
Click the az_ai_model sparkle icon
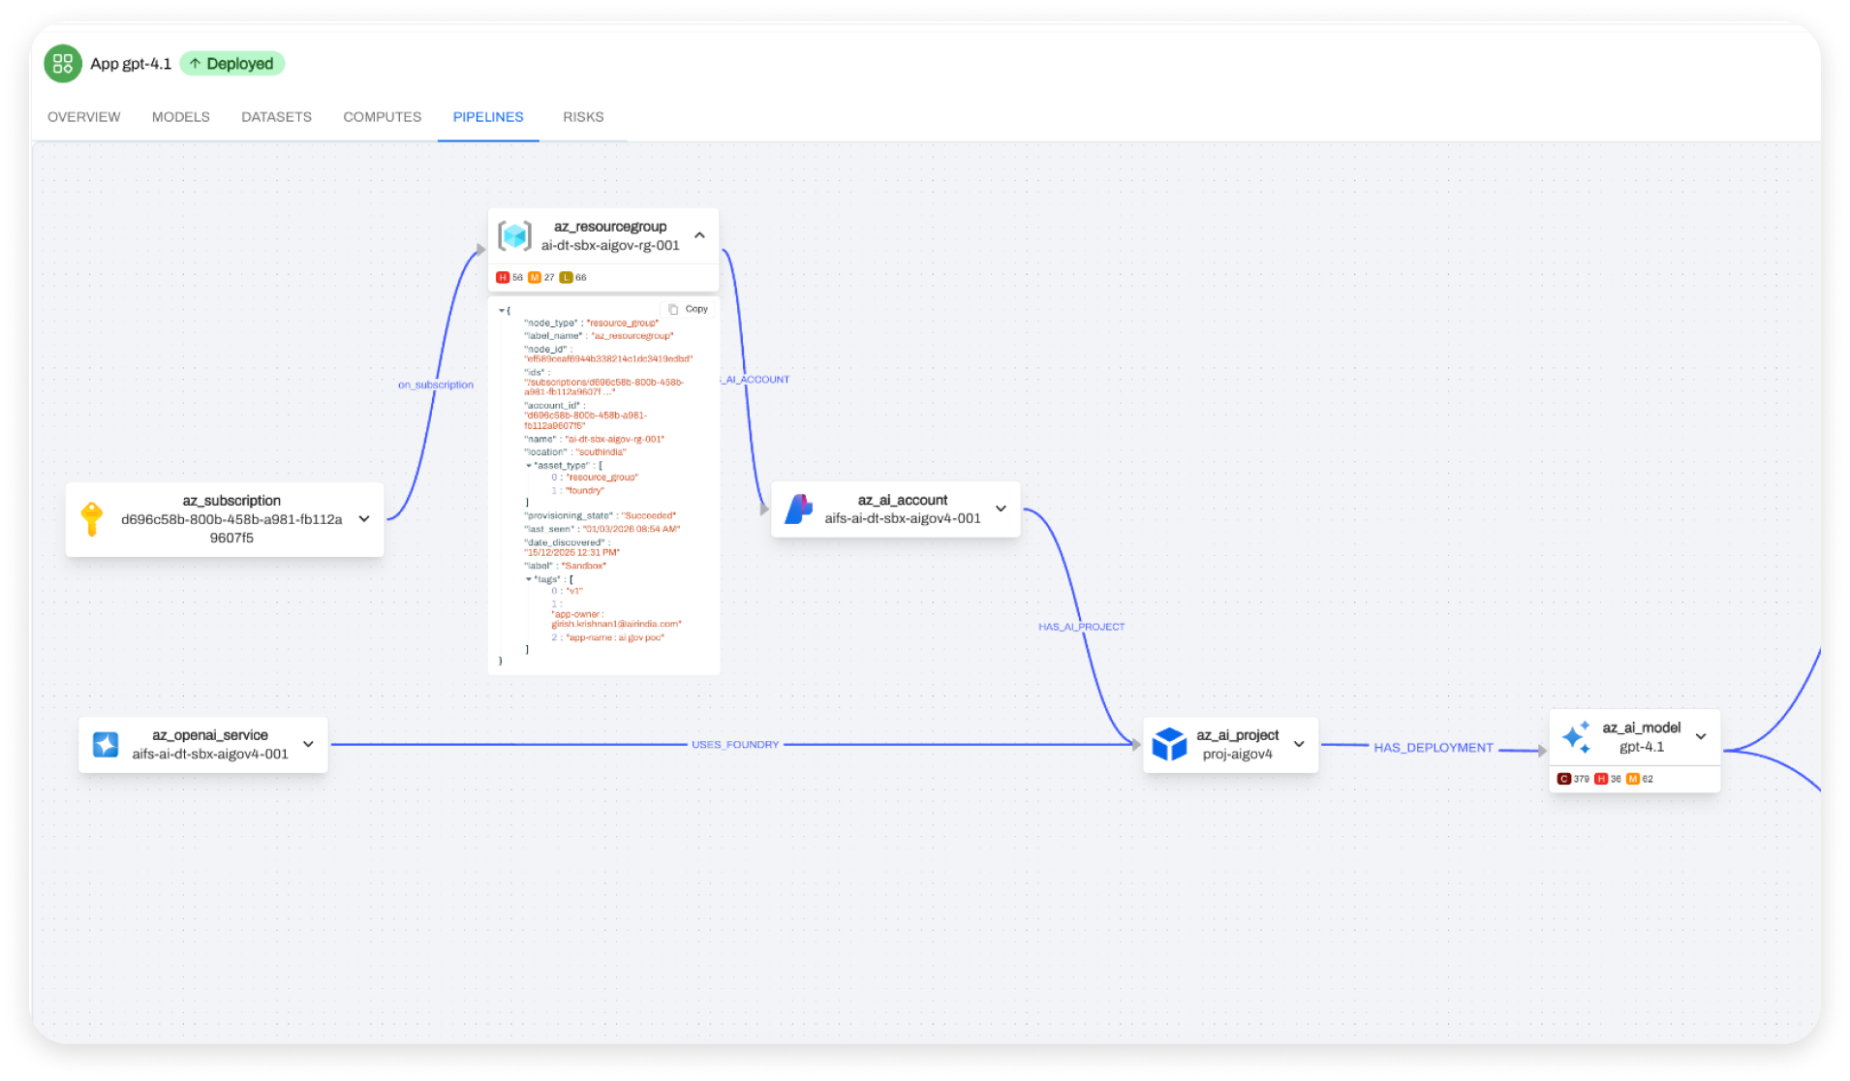coord(1576,737)
